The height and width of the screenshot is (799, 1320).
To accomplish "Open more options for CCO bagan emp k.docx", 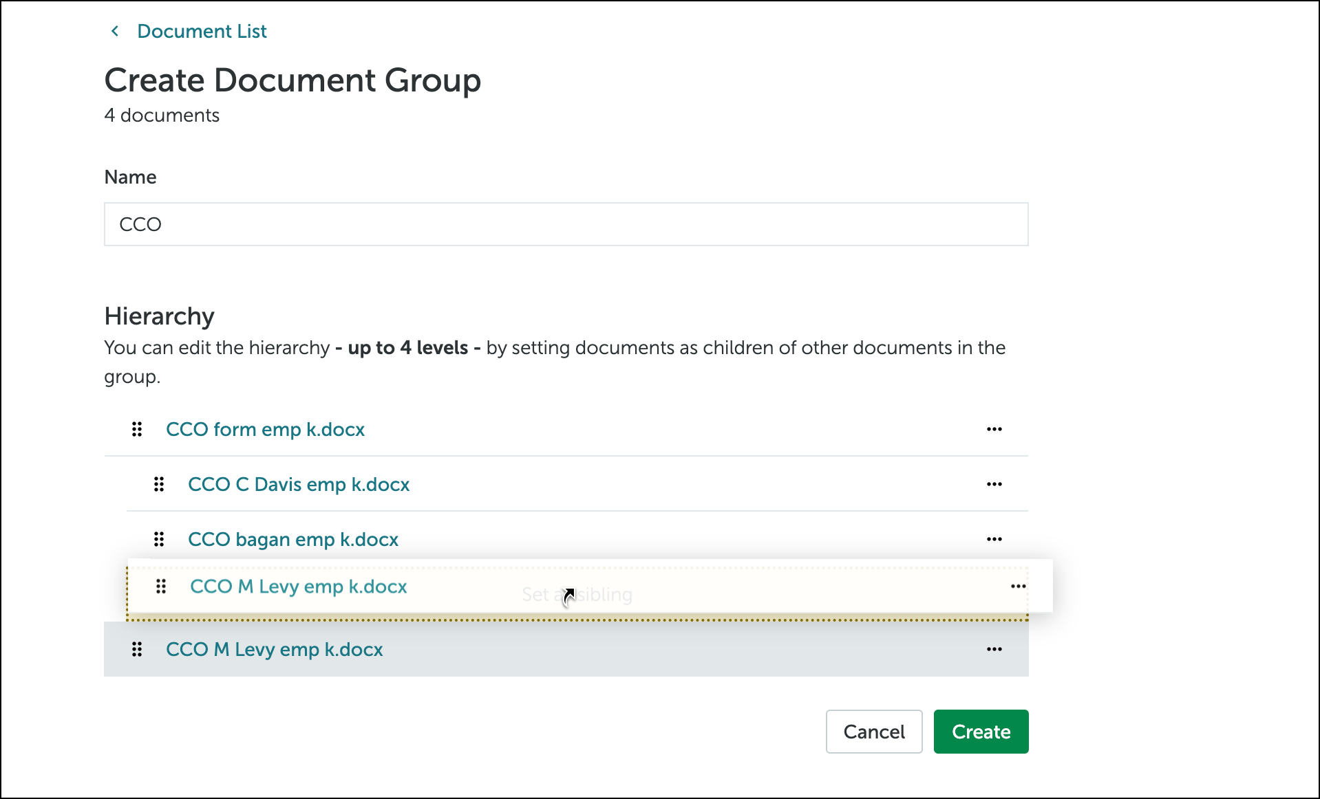I will [994, 539].
